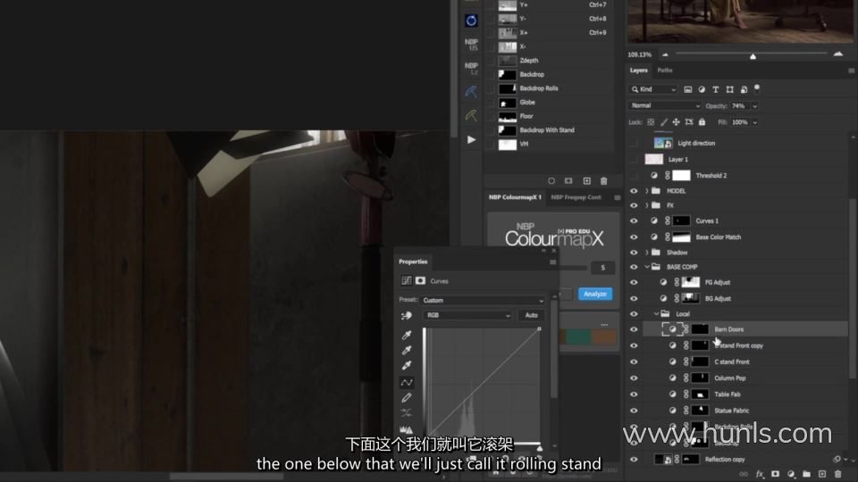Hide the Curves 1 layer
Screen dimensions: 858x482
[634, 220]
